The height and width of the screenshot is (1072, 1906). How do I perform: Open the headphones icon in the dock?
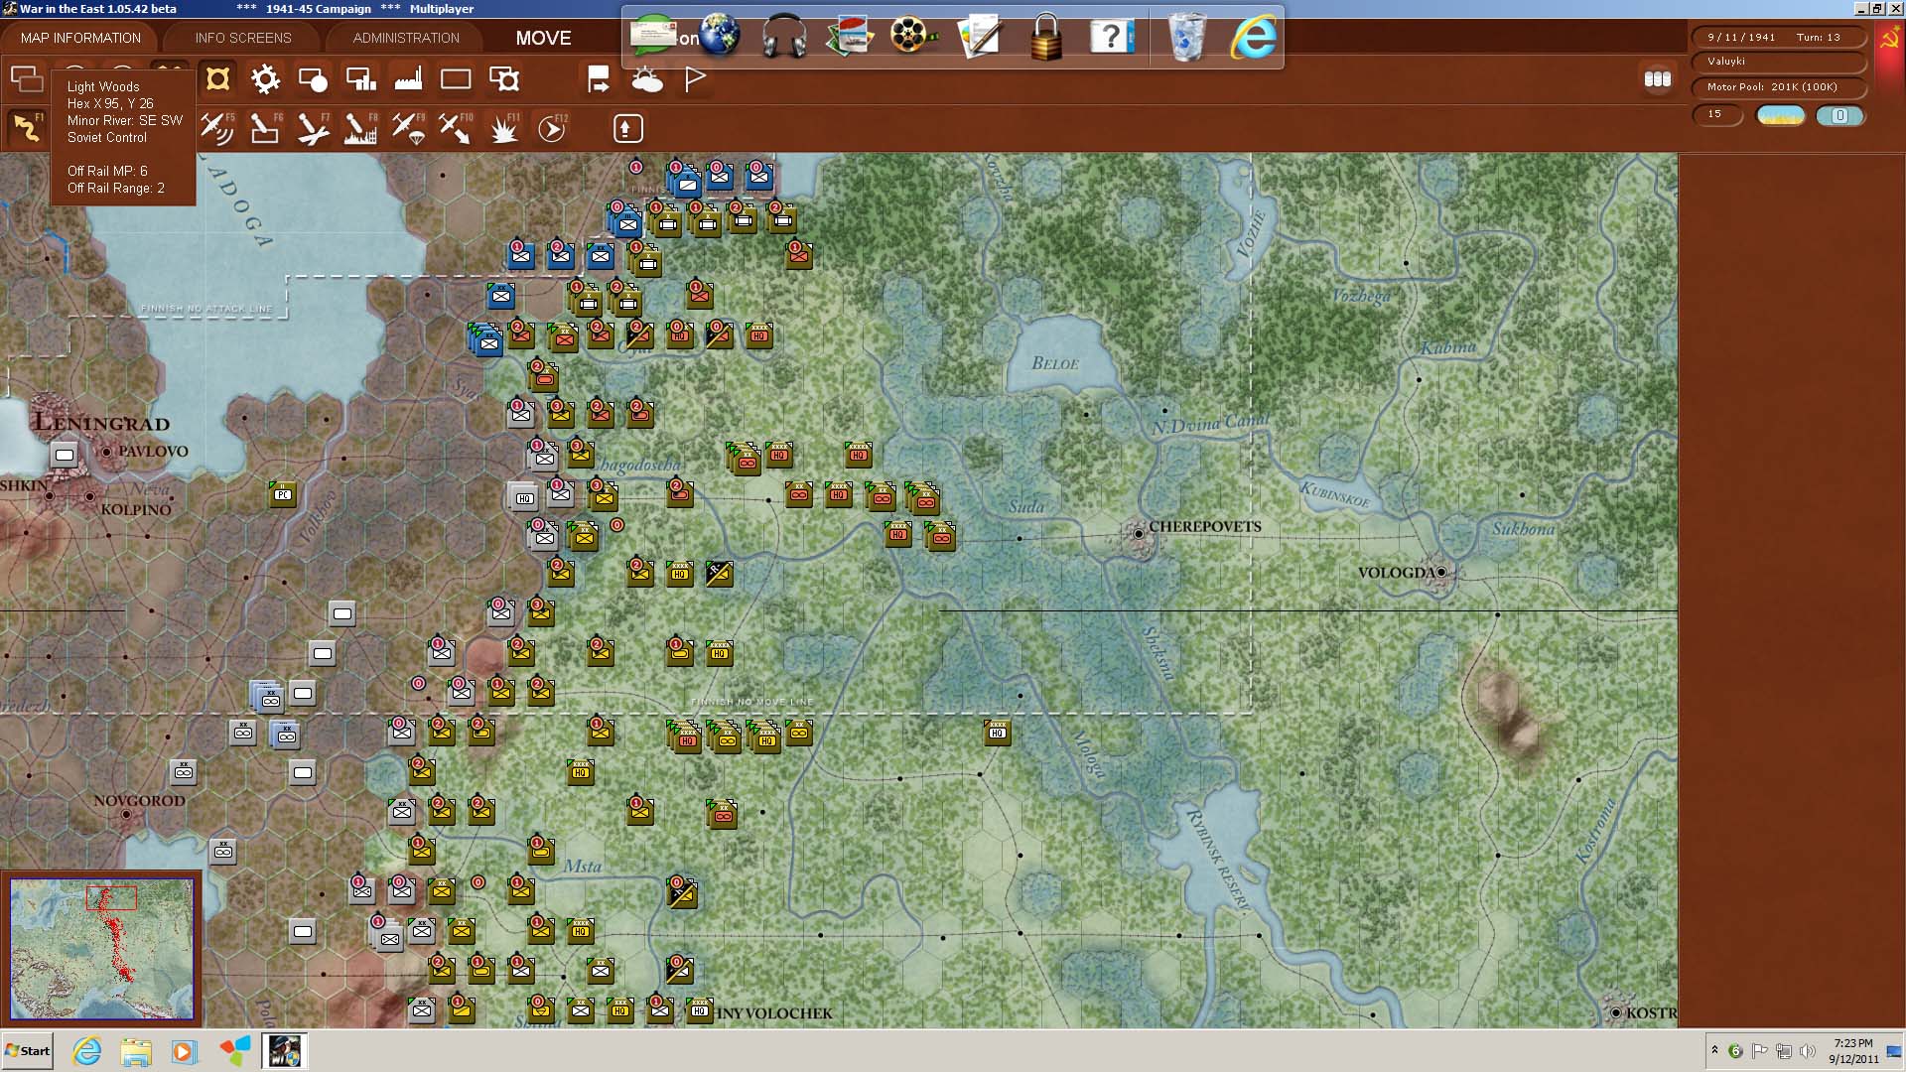[x=783, y=38]
